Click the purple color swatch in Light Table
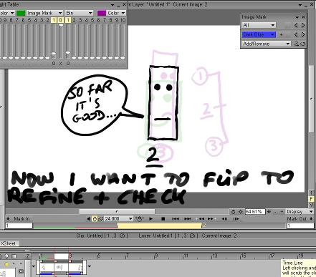The image size is (316, 277). point(102,13)
